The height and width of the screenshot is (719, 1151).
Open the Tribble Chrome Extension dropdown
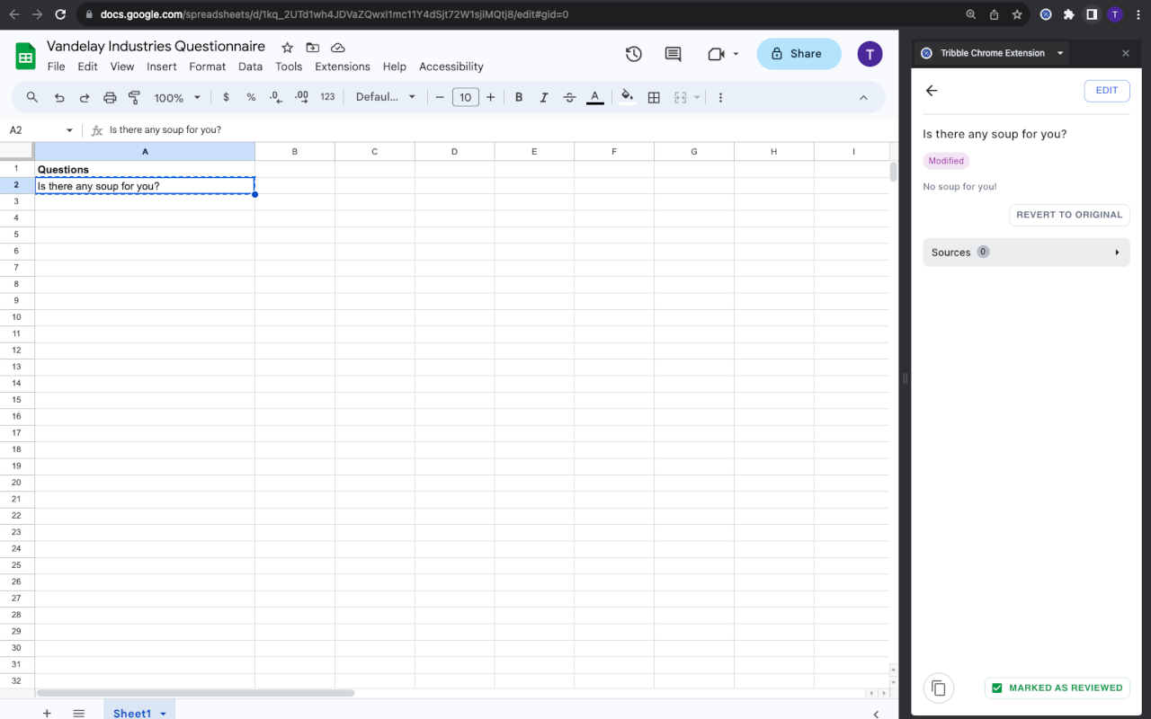pos(1061,52)
